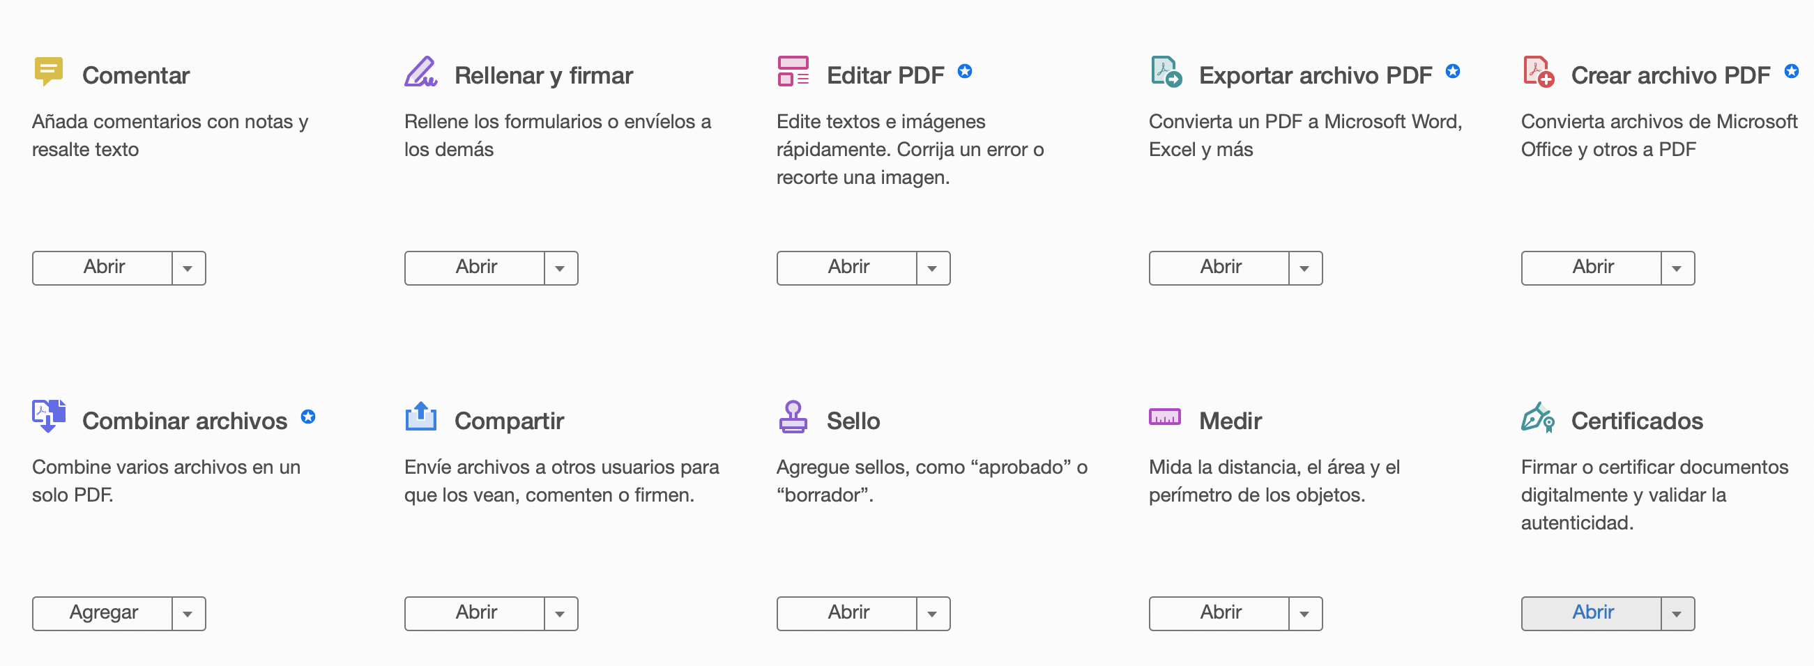Click the red Crear archivo PDF icon

coord(1538,72)
